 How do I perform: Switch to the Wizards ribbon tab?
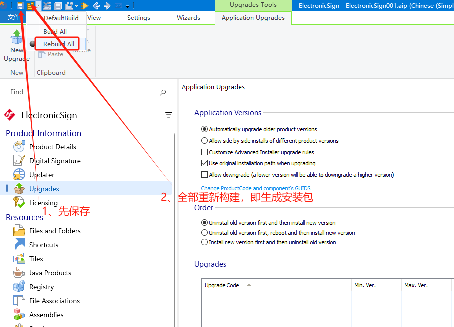coord(188,18)
